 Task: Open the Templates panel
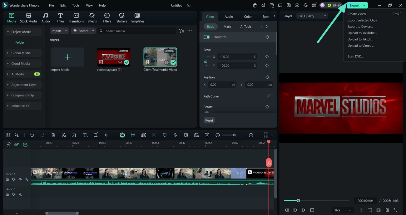click(137, 18)
